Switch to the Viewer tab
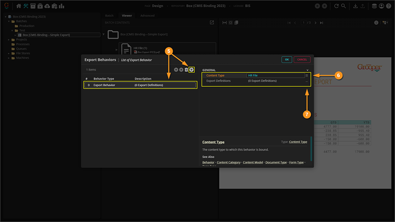The image size is (395, 222). pos(127,16)
